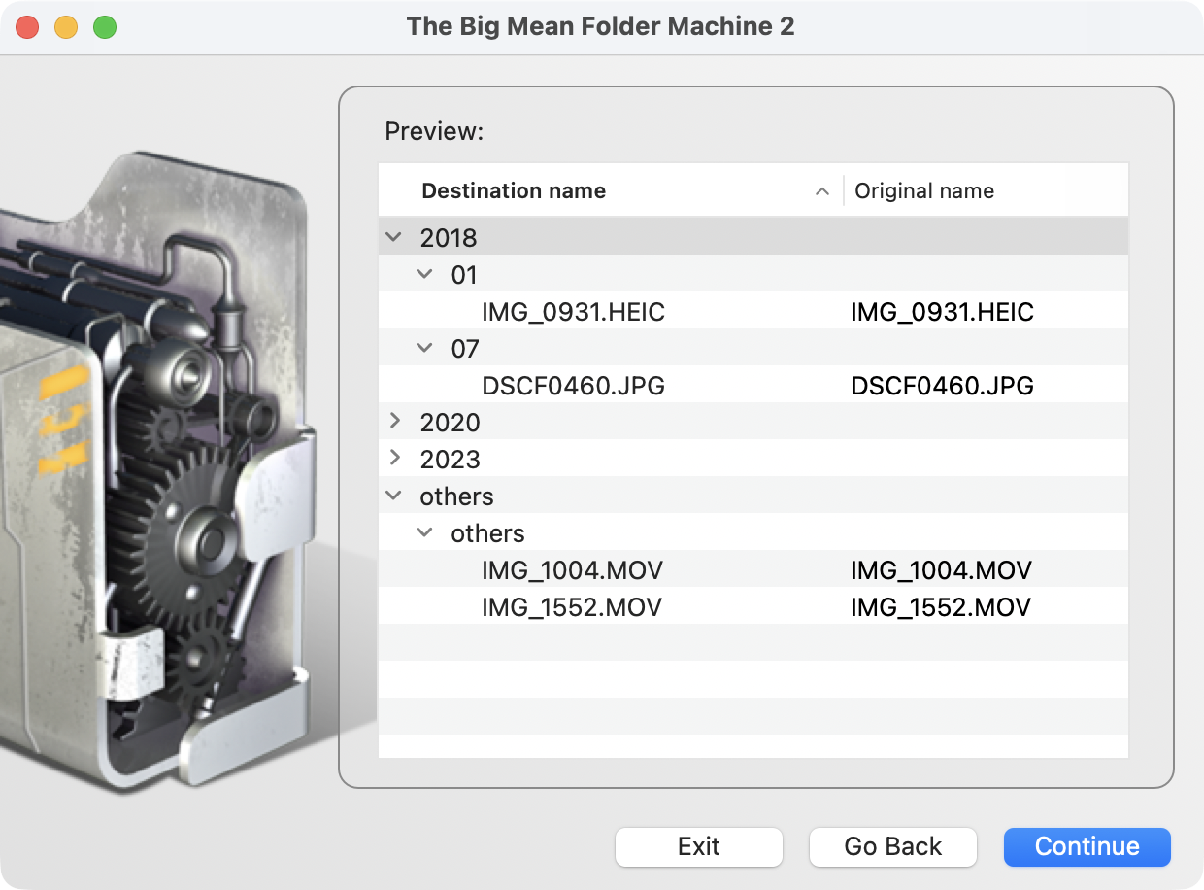The height and width of the screenshot is (890, 1204).
Task: Expand the 2023 folder chevron
Action: pos(394,458)
